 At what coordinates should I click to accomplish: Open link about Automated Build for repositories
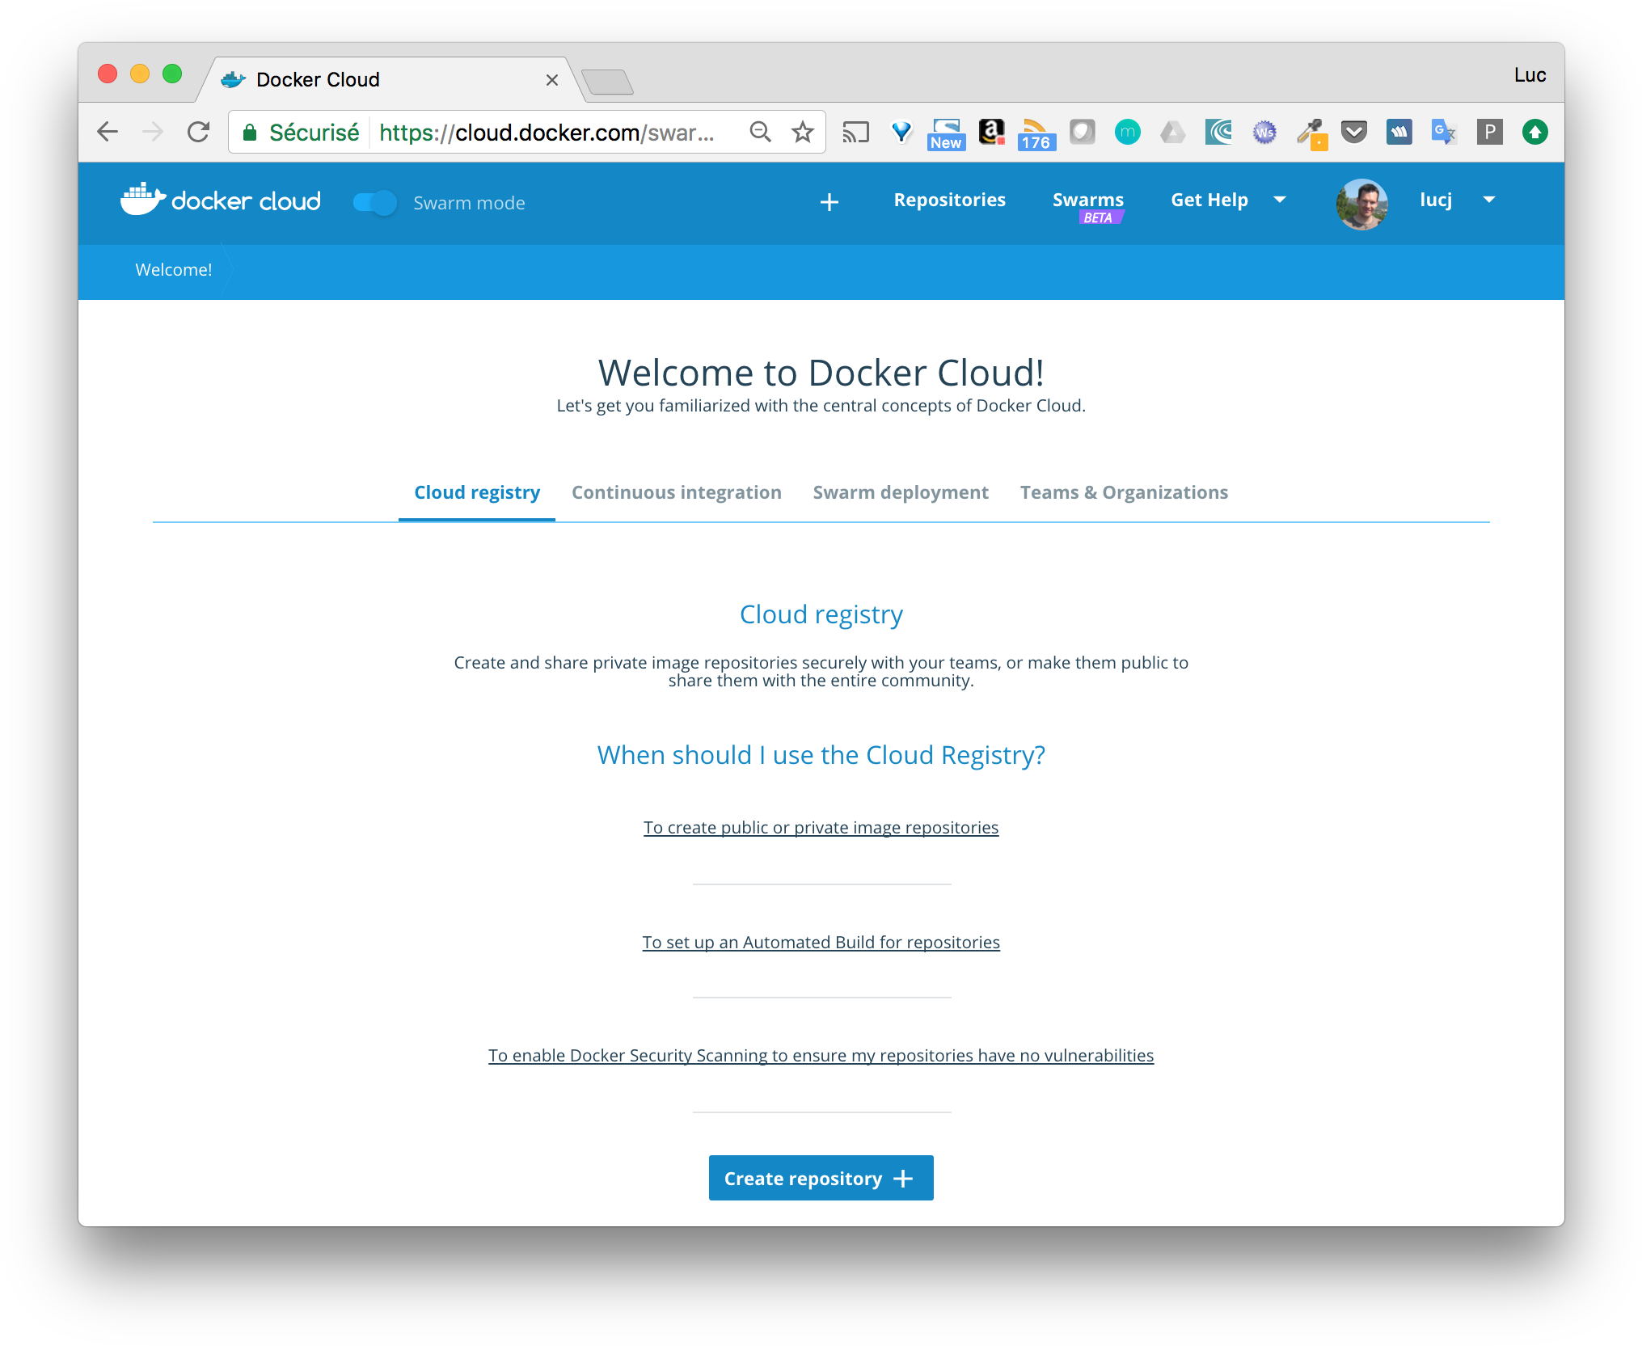pos(821,943)
